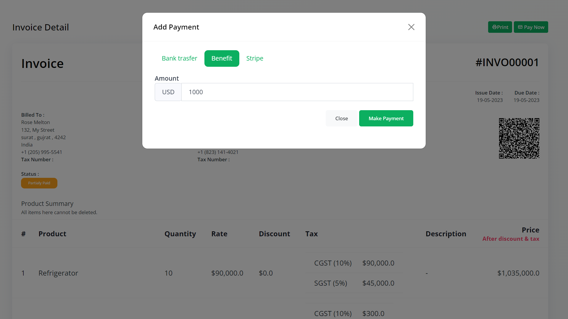Click the invoice QR code image
Screen dimensions: 568x319
519,138
